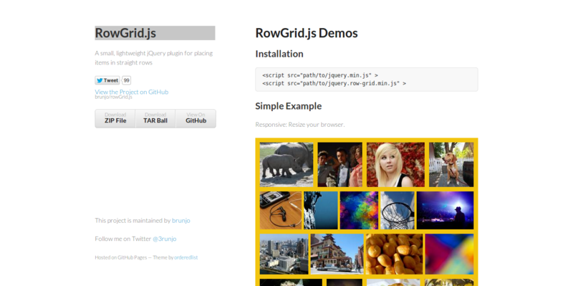
Task: Open the blonde woman portrait thumbnail
Action: point(396,165)
